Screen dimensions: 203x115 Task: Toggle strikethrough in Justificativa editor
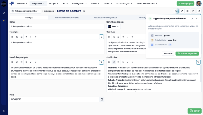pyautogui.click(x=132, y=62)
